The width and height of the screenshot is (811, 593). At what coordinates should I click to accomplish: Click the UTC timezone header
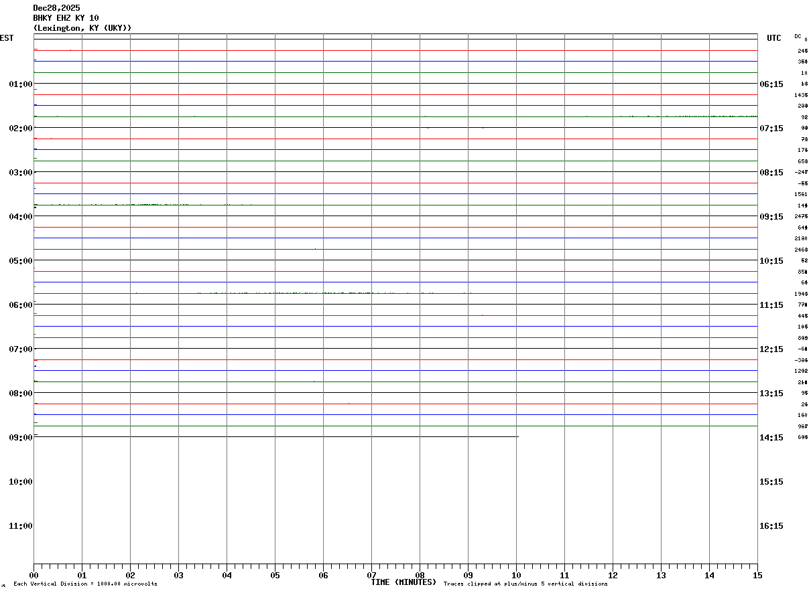[x=774, y=38]
